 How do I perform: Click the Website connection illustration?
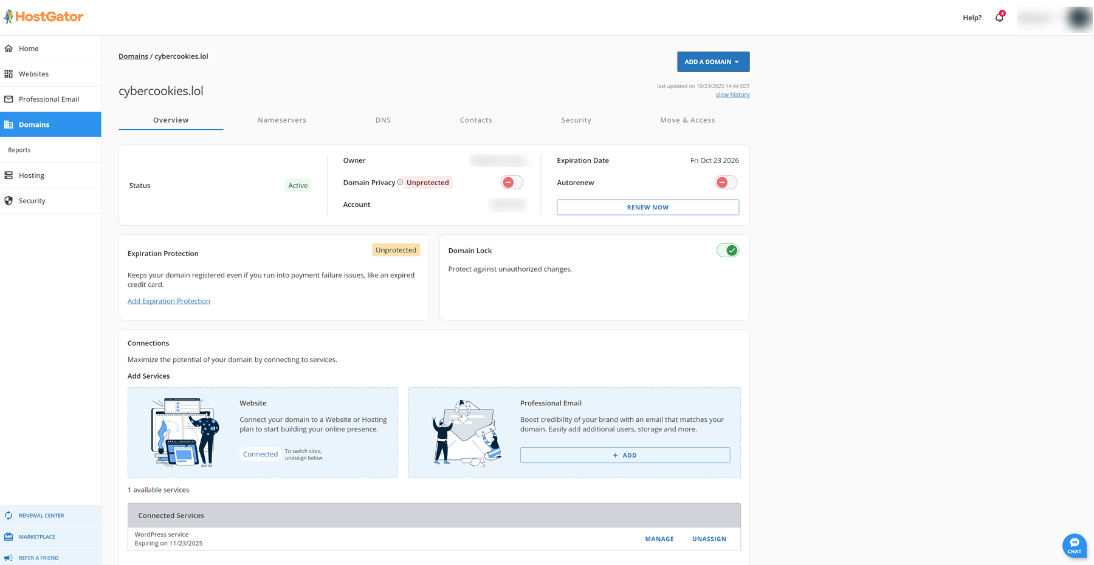[185, 432]
